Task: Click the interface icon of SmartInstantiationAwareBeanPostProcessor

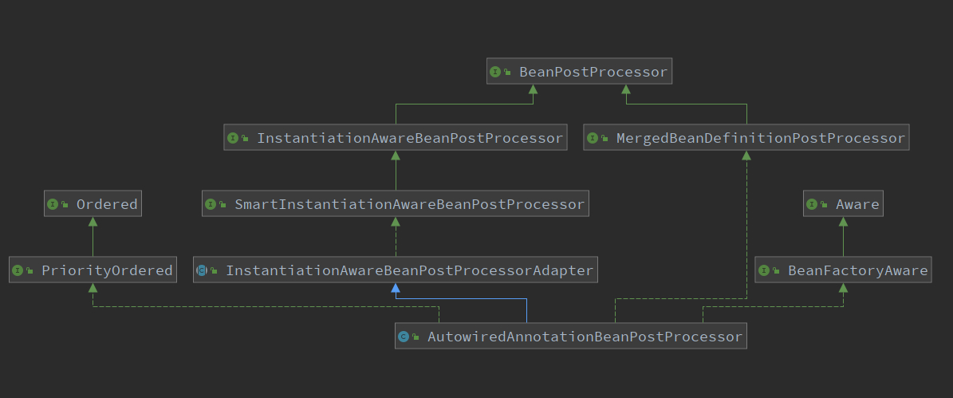Action: tap(211, 204)
